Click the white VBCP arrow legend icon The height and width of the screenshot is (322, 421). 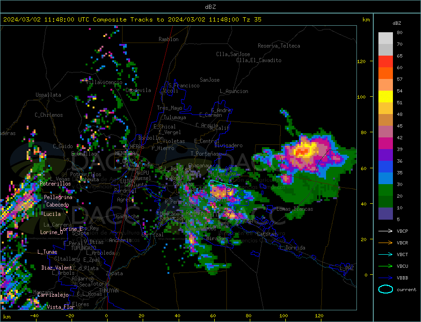coord(385,231)
